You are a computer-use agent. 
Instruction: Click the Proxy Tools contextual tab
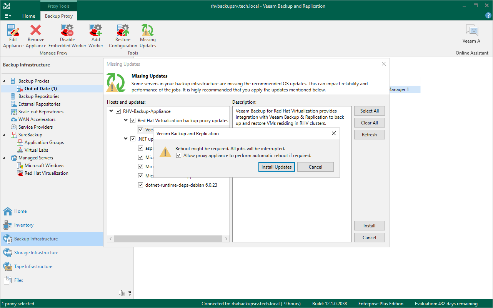(x=59, y=6)
